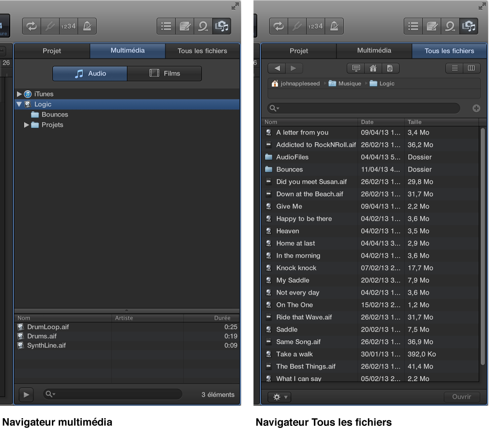
Task: Click the Ouvrir button
Action: 462,397
